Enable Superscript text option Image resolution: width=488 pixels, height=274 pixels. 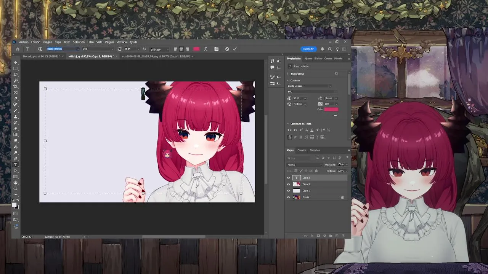(x=301, y=130)
